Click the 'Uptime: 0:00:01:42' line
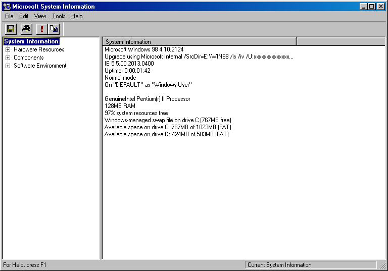The height and width of the screenshot is (271, 388). point(127,71)
